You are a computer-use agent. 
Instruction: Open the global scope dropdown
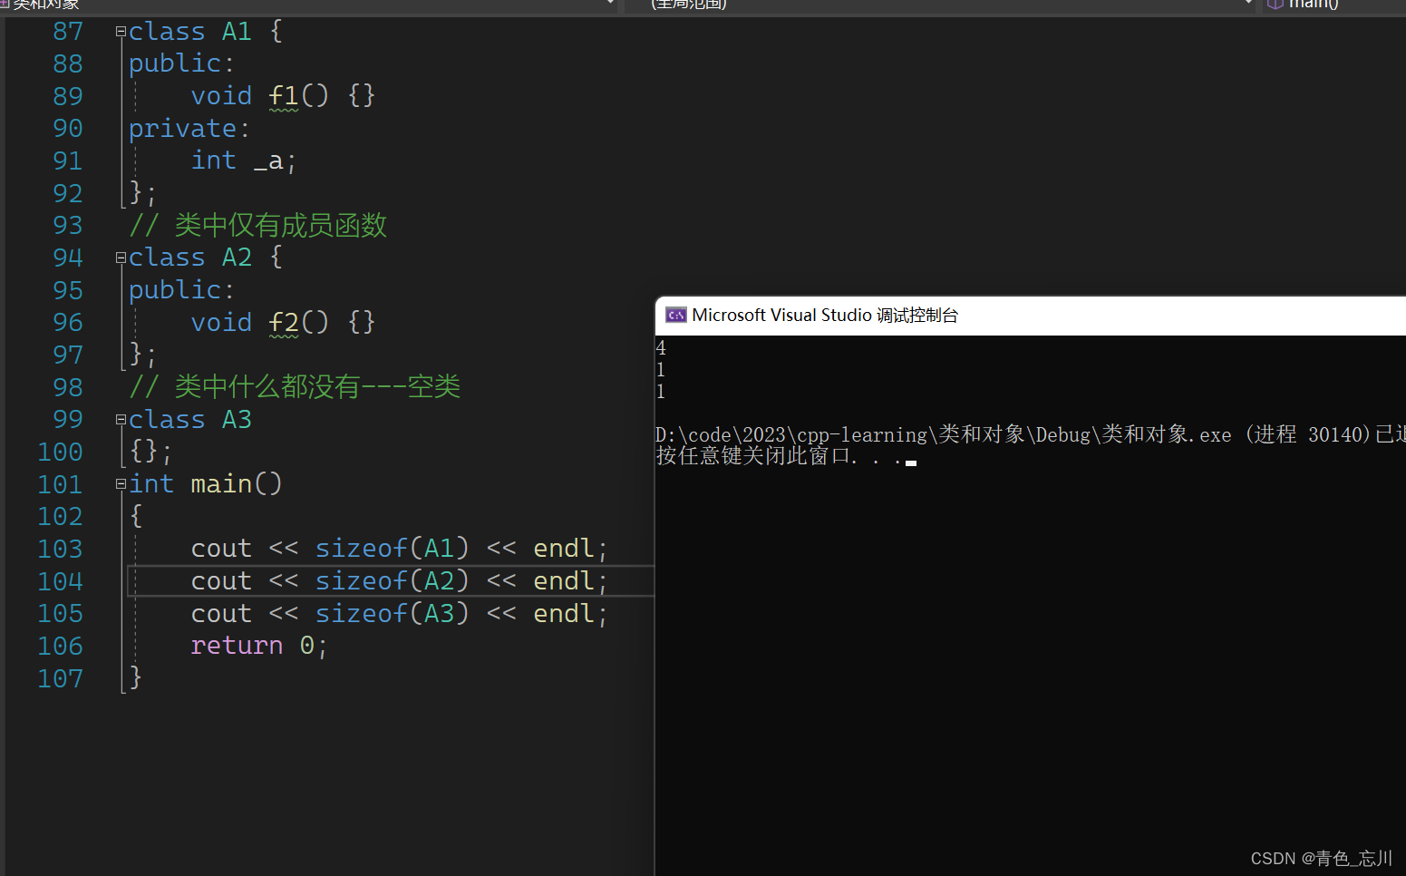(x=1248, y=4)
